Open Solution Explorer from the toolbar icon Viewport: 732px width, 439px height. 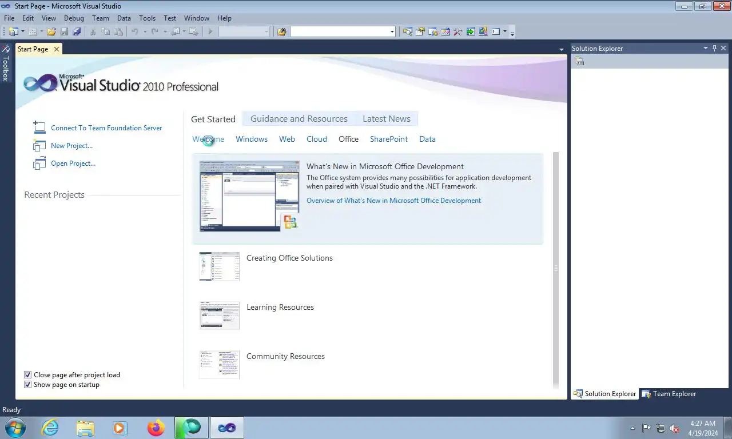407,32
